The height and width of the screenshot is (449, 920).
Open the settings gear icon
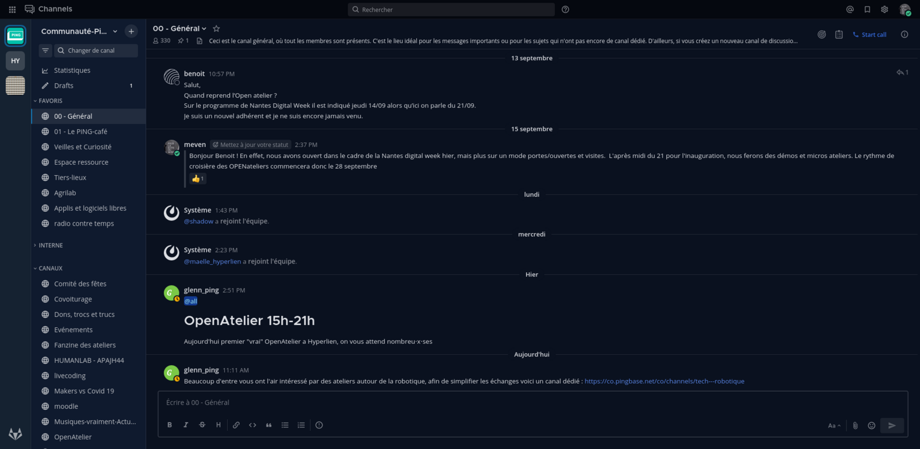[x=884, y=9]
